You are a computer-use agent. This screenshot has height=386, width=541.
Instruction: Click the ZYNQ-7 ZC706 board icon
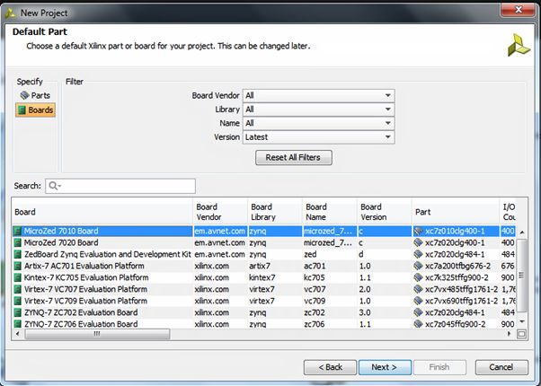[x=18, y=324]
